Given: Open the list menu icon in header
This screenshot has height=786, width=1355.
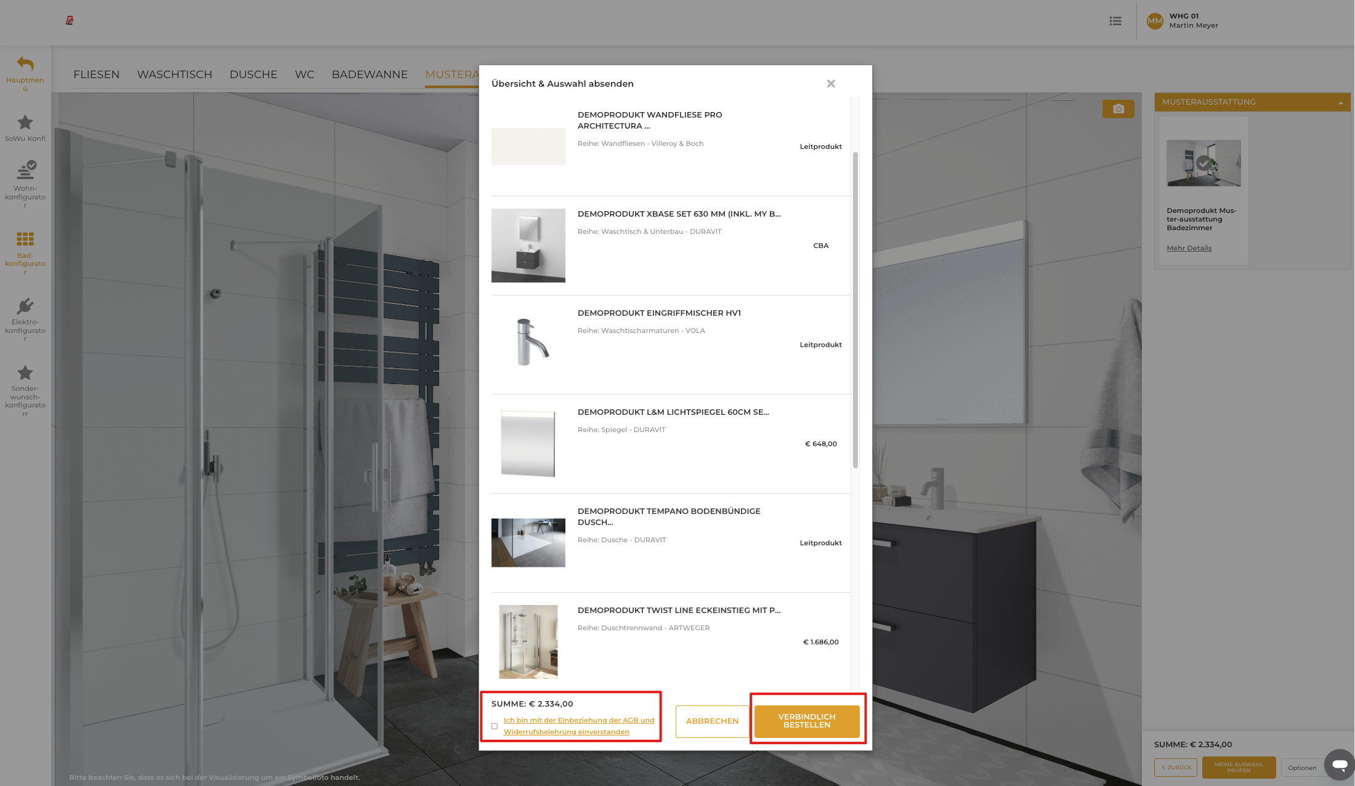Looking at the screenshot, I should tap(1115, 21).
